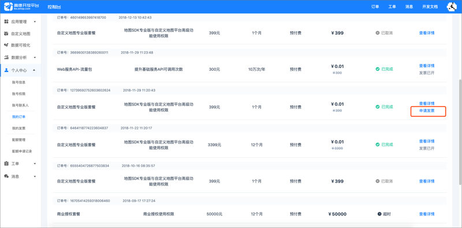Screen dimensions: 462x228
Task: Click the 3399元 price cell
Action: coord(214,145)
